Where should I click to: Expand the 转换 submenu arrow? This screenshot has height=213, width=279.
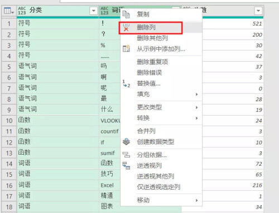(x=196, y=118)
